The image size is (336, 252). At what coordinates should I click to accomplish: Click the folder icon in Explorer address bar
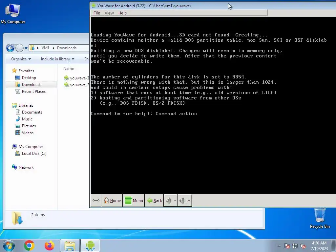(32, 48)
